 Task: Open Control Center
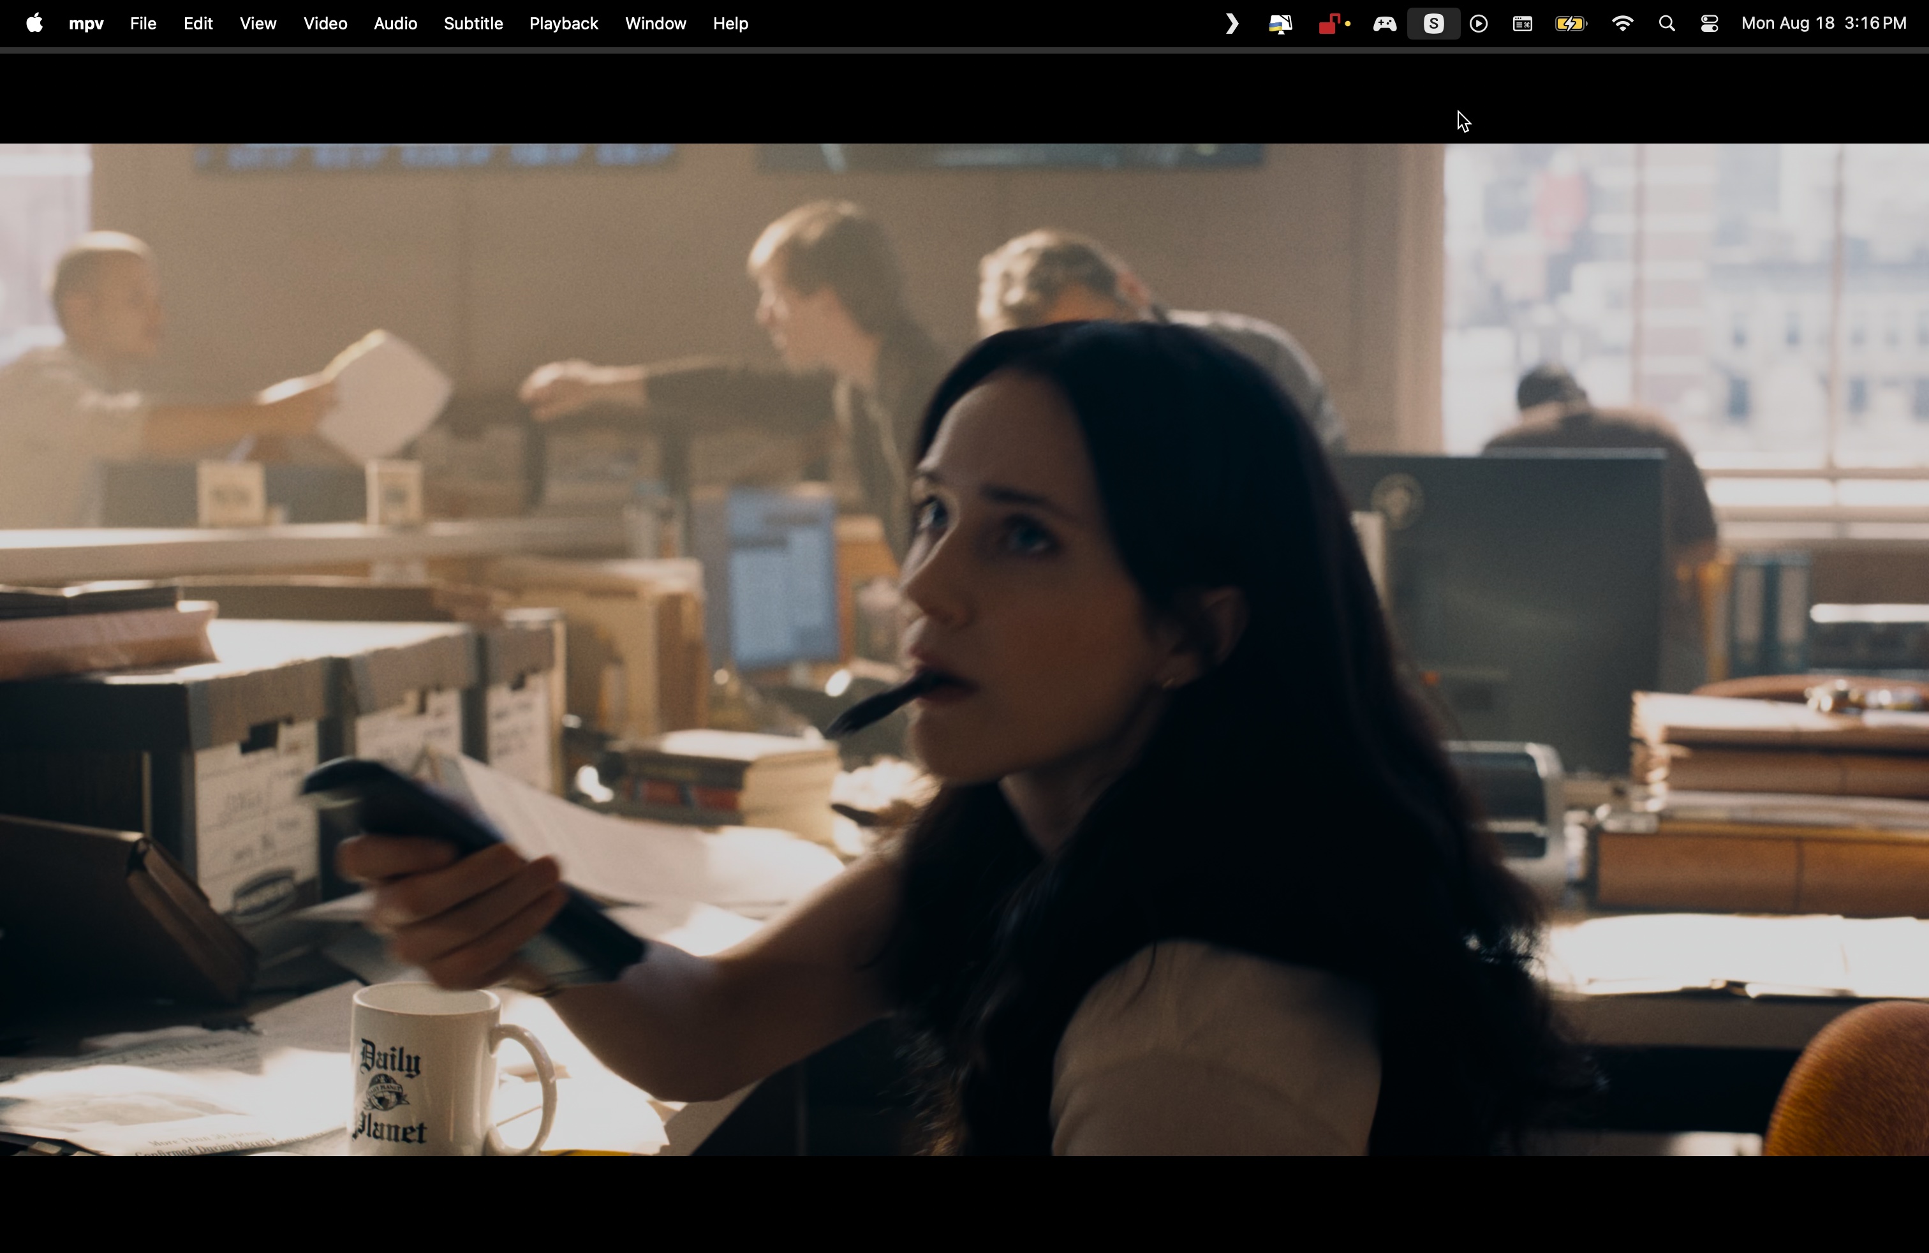click(1710, 24)
